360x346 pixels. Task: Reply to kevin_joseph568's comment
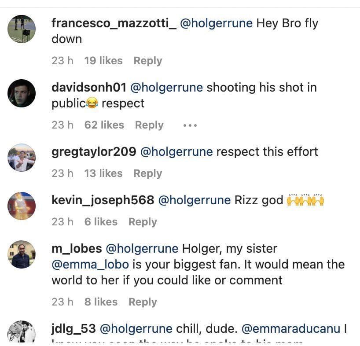(x=142, y=221)
